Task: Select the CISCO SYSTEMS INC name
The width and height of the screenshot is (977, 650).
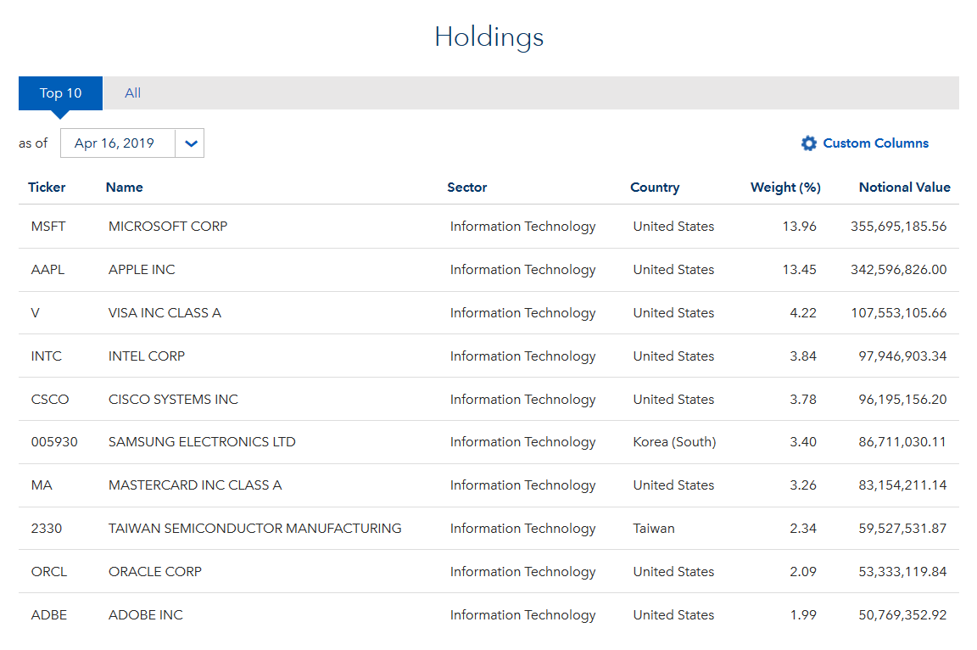Action: 173,399
